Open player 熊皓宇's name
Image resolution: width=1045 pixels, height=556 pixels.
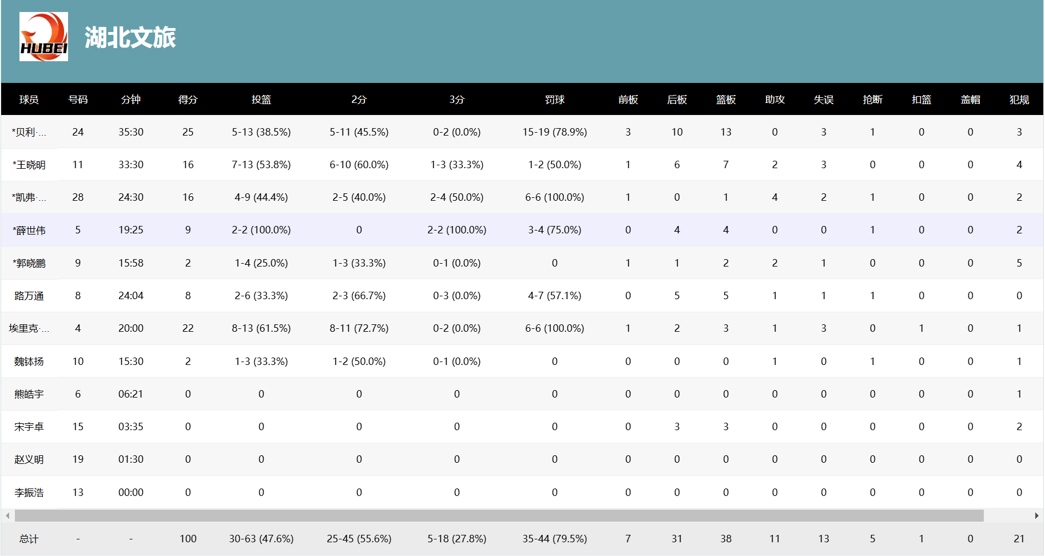[29, 394]
